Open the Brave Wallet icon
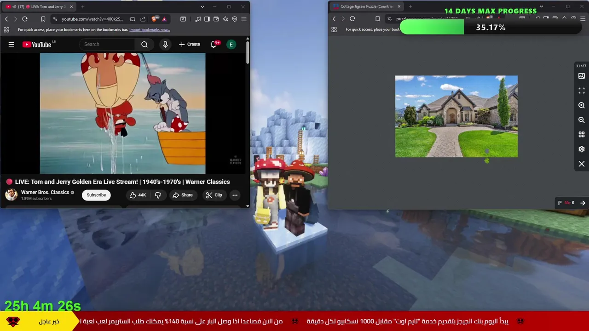Image resolution: width=589 pixels, height=331 pixels. tap(216, 19)
